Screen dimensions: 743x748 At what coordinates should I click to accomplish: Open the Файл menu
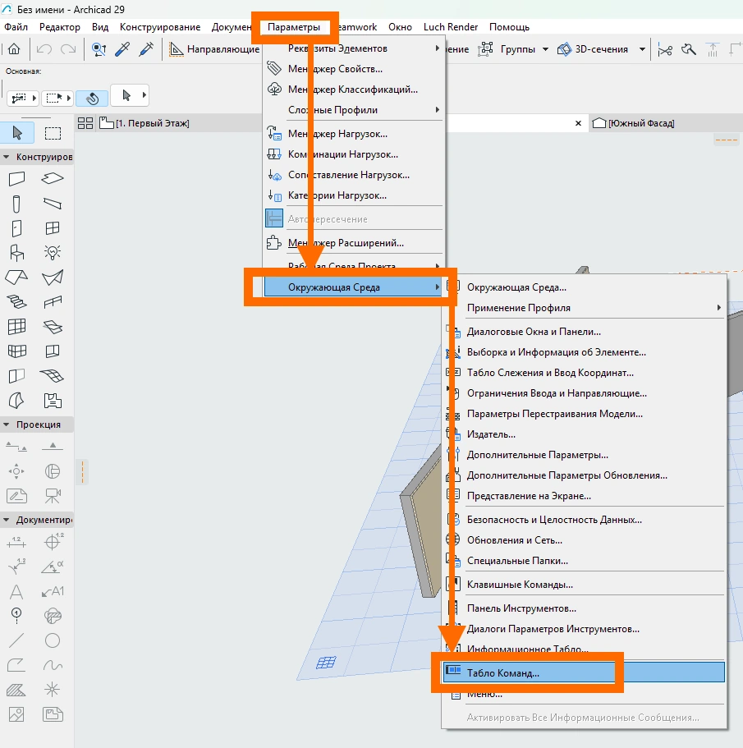click(x=16, y=27)
